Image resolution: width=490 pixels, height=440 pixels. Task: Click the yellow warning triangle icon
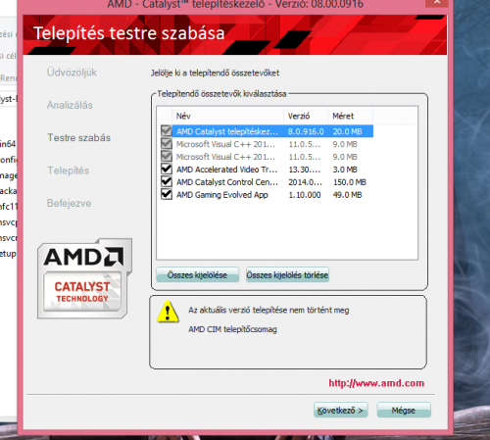(x=168, y=312)
